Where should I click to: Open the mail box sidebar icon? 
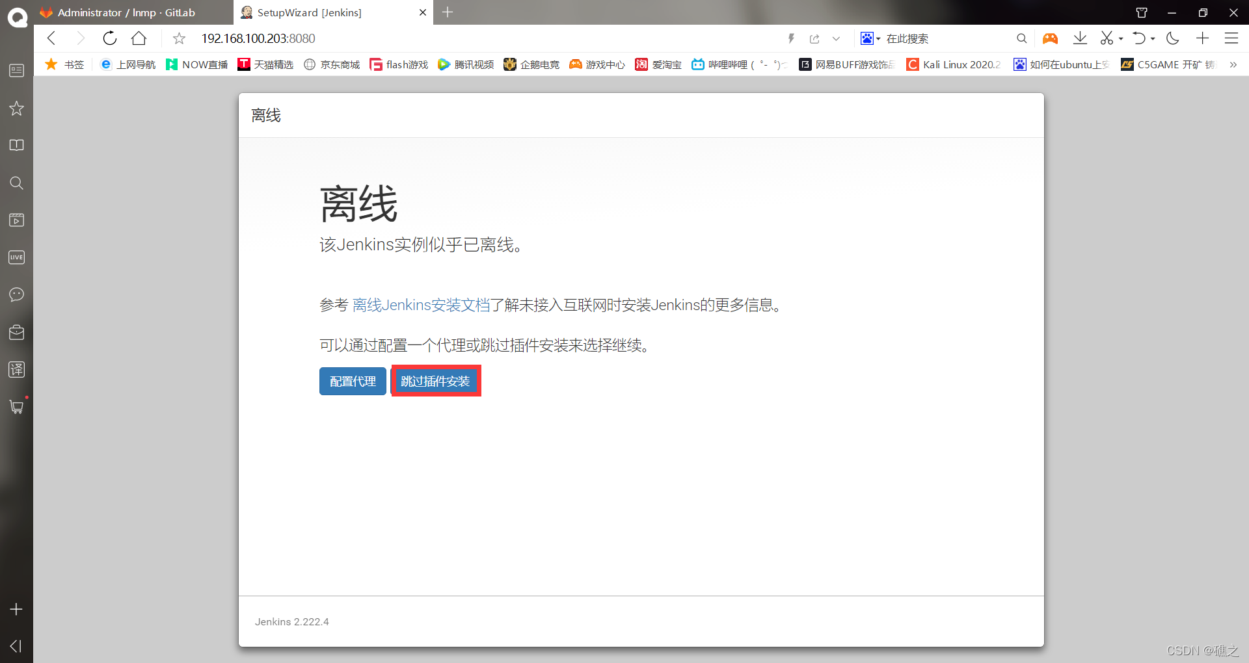click(17, 332)
